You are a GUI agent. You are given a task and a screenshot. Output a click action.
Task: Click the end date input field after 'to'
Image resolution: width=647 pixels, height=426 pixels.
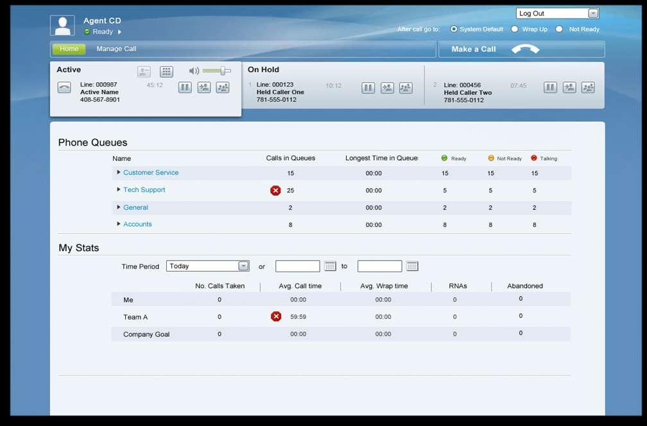click(379, 266)
